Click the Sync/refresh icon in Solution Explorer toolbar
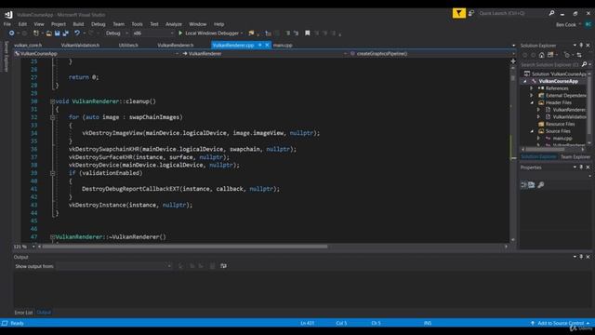 coord(579,55)
